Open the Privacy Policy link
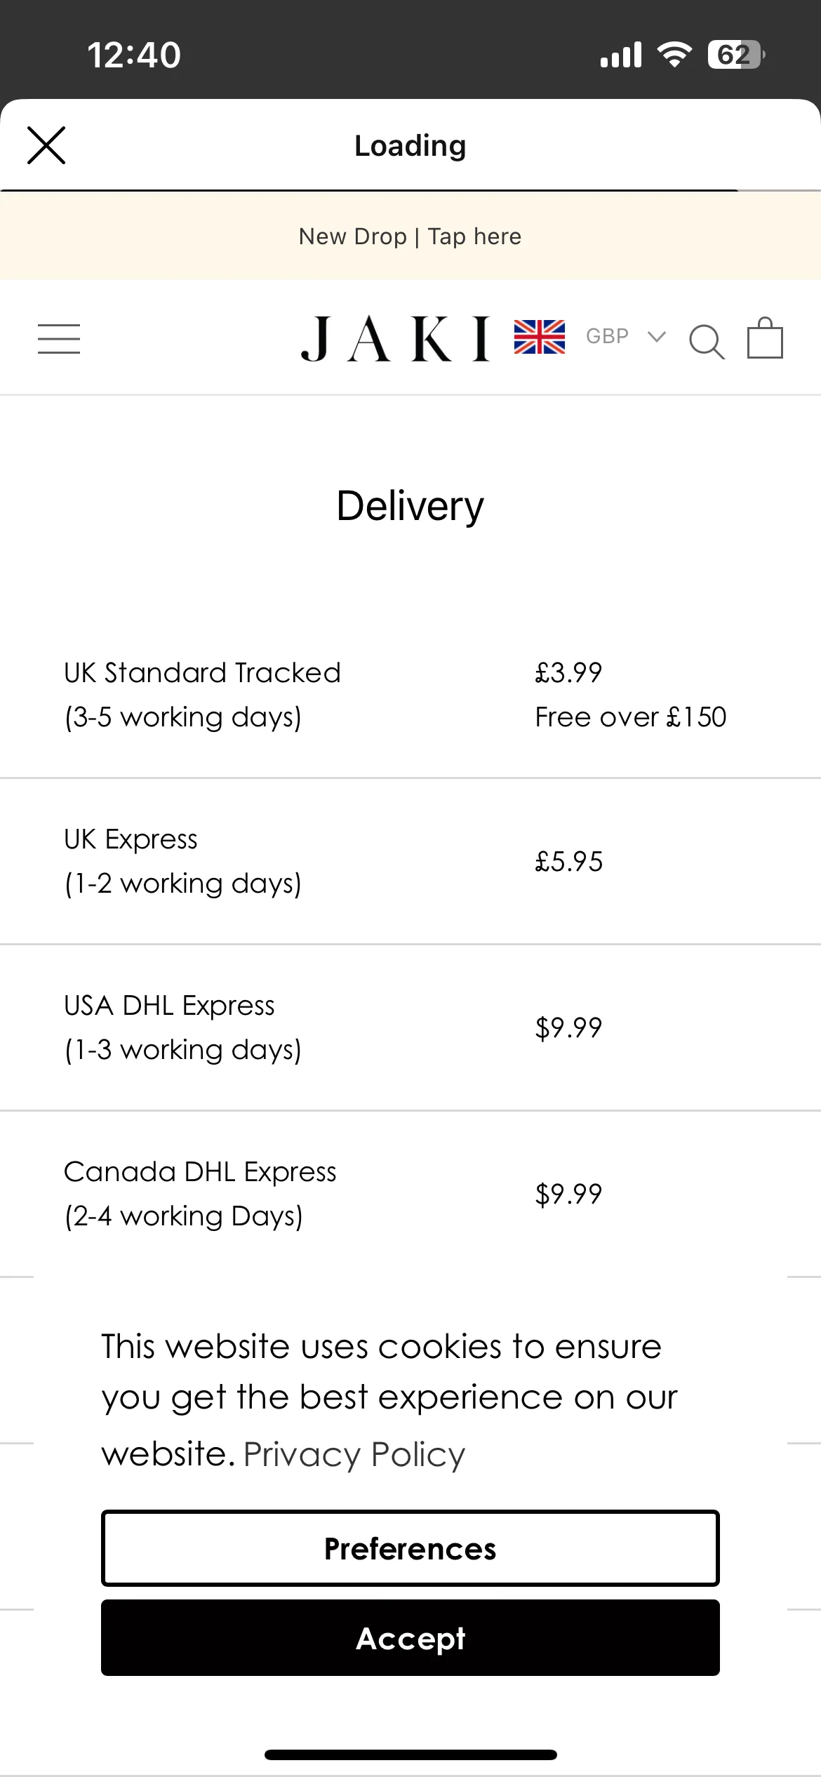 point(354,1454)
